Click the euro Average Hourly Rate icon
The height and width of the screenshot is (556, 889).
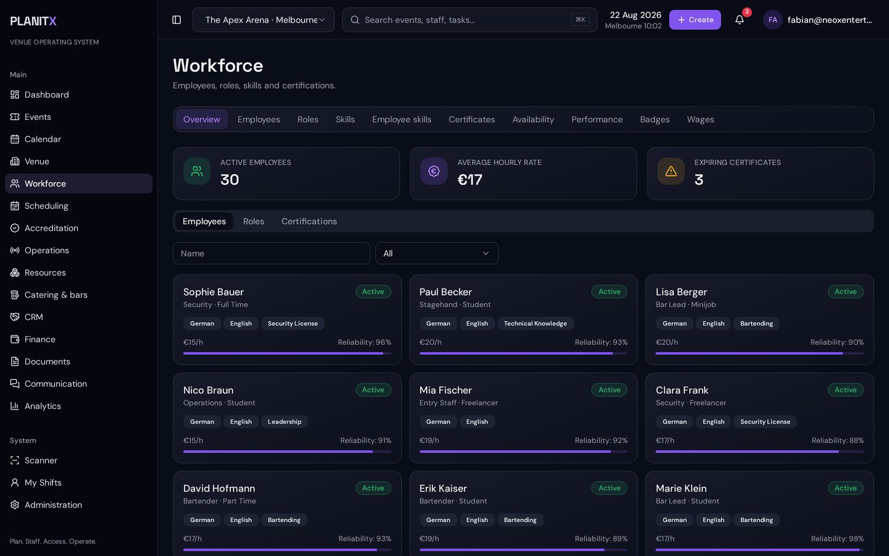point(434,171)
